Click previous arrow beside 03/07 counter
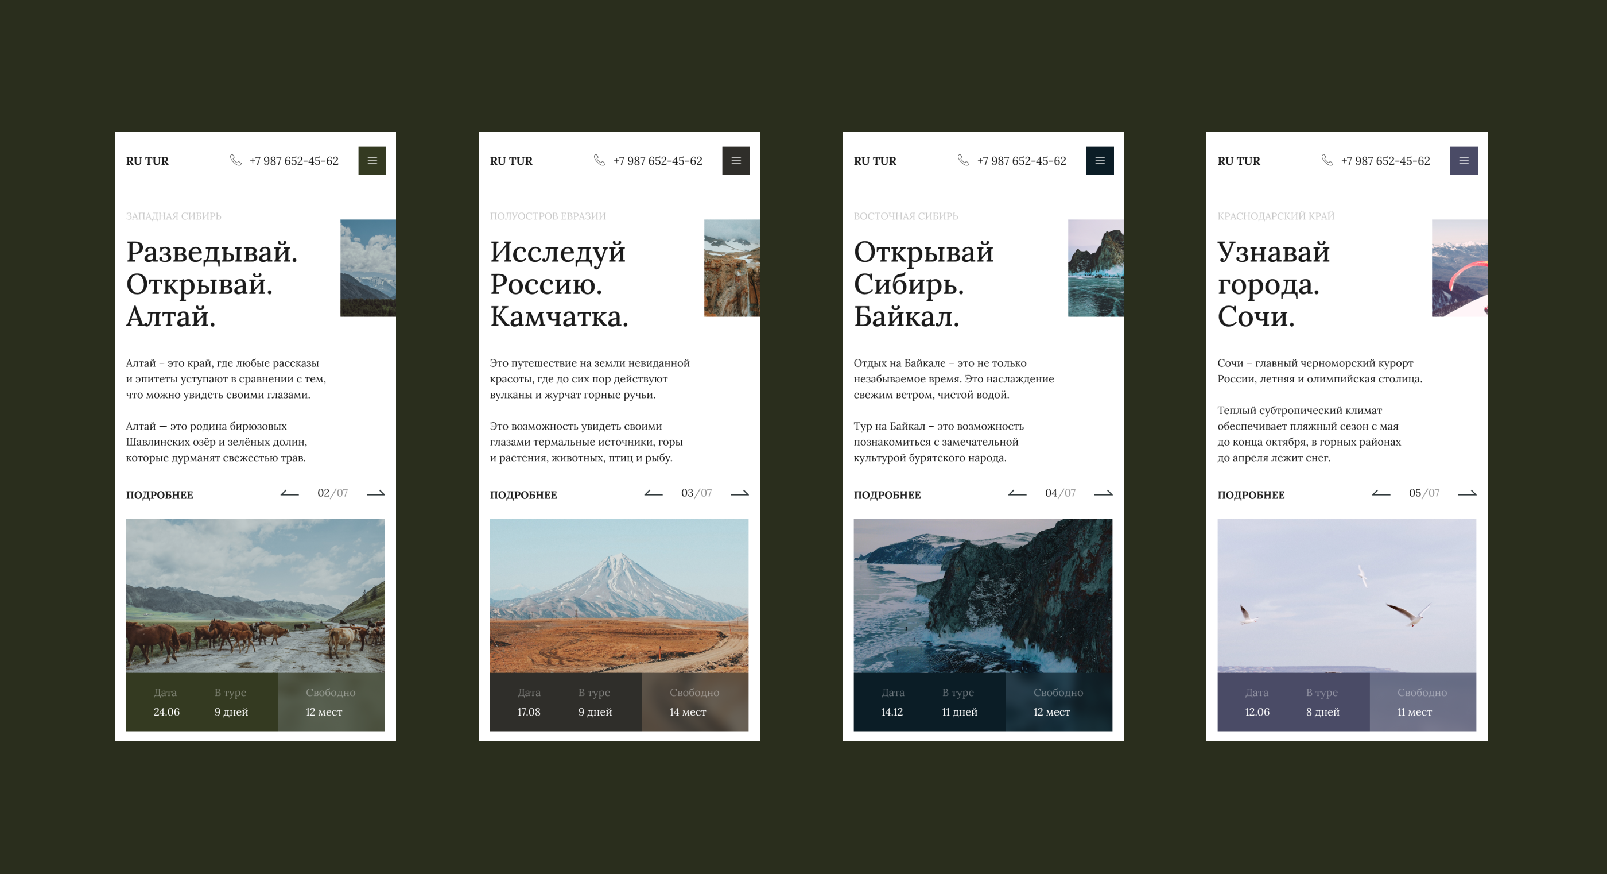The width and height of the screenshot is (1607, 874). [653, 493]
